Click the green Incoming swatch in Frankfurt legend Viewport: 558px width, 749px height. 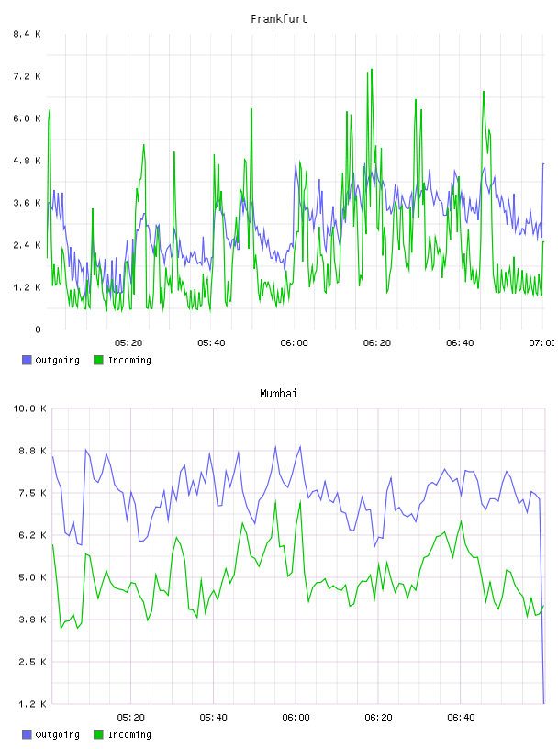[98, 360]
